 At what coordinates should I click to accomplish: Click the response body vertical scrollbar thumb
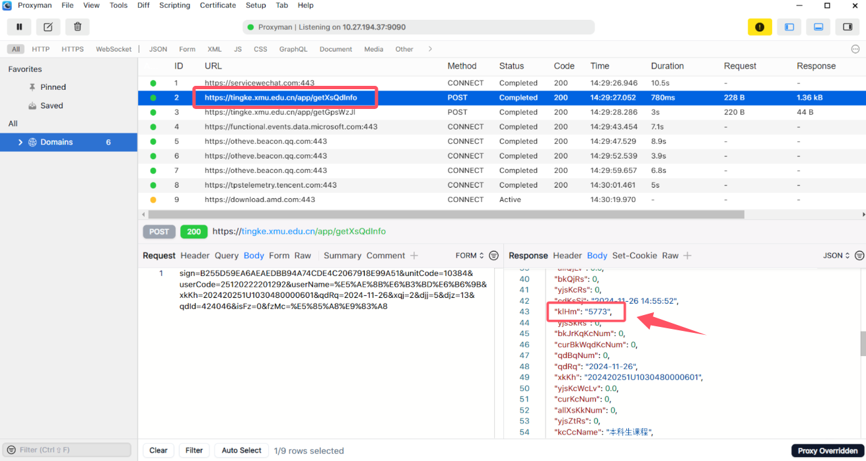click(x=861, y=343)
